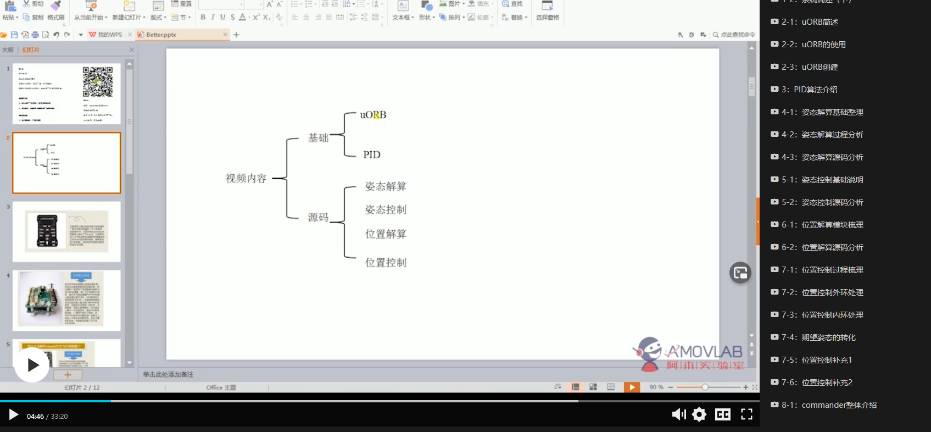Open lesson 3: PID算法介绍

(804, 90)
